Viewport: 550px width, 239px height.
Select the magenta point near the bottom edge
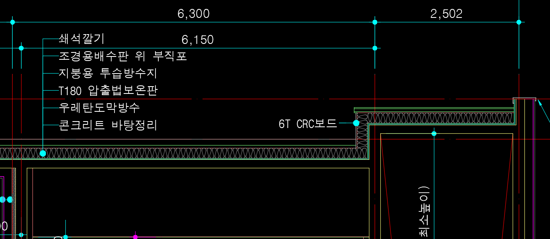[x=135, y=237]
